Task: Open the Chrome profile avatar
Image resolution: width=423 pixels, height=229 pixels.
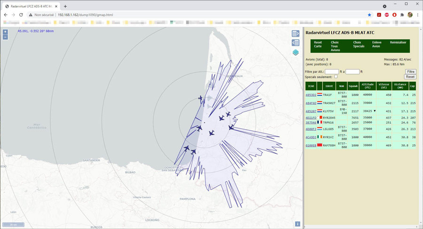Action: tap(410, 15)
